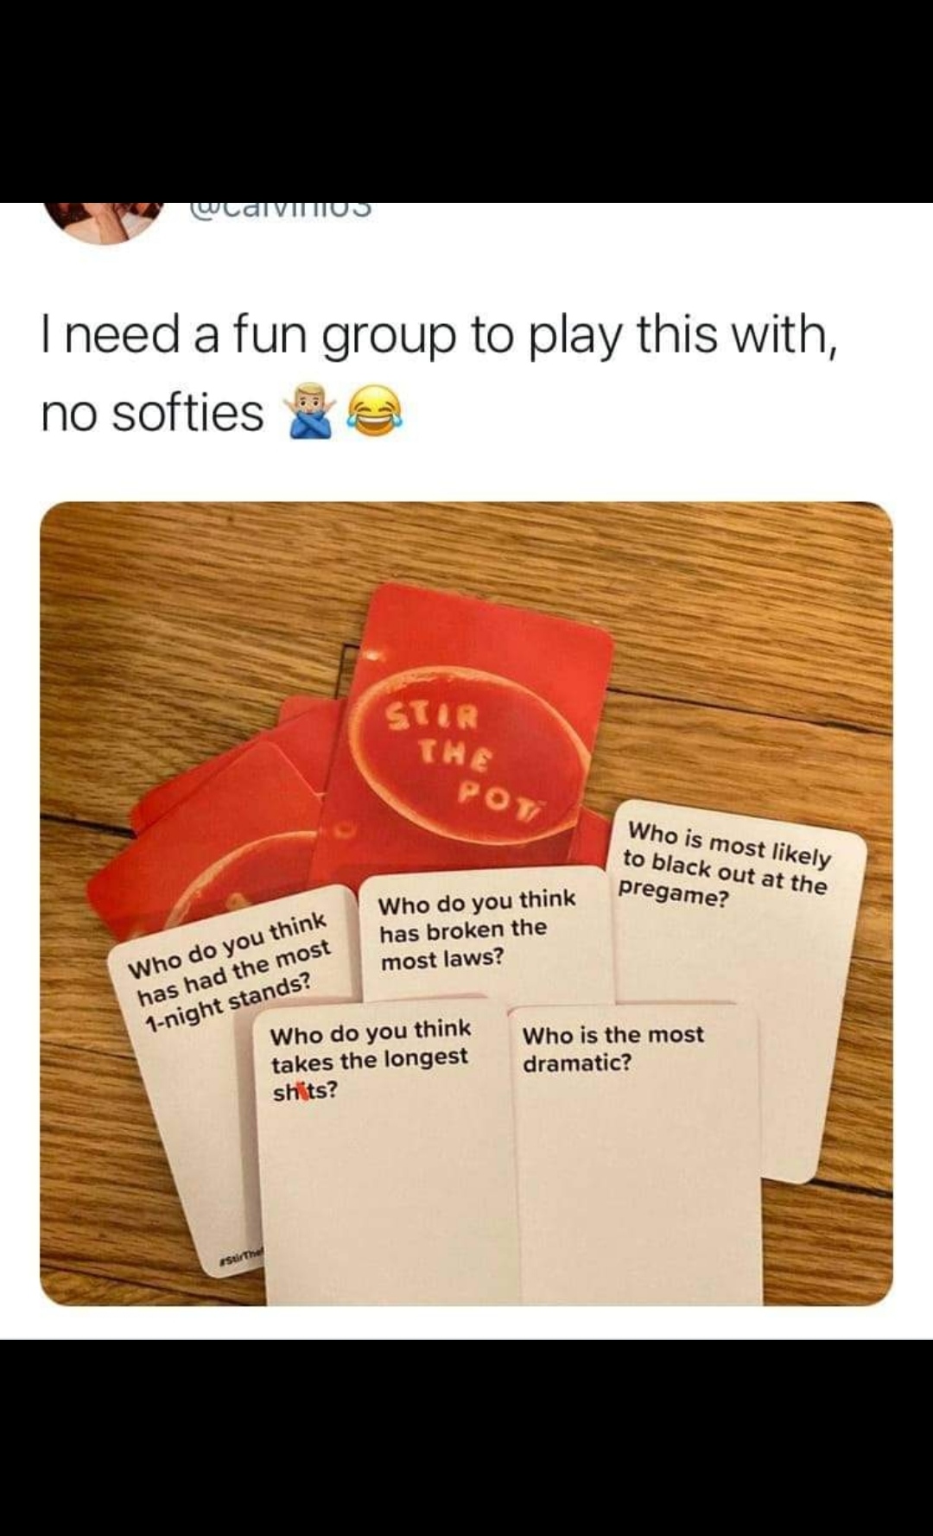Tap the black bar below the photo

466,1438
